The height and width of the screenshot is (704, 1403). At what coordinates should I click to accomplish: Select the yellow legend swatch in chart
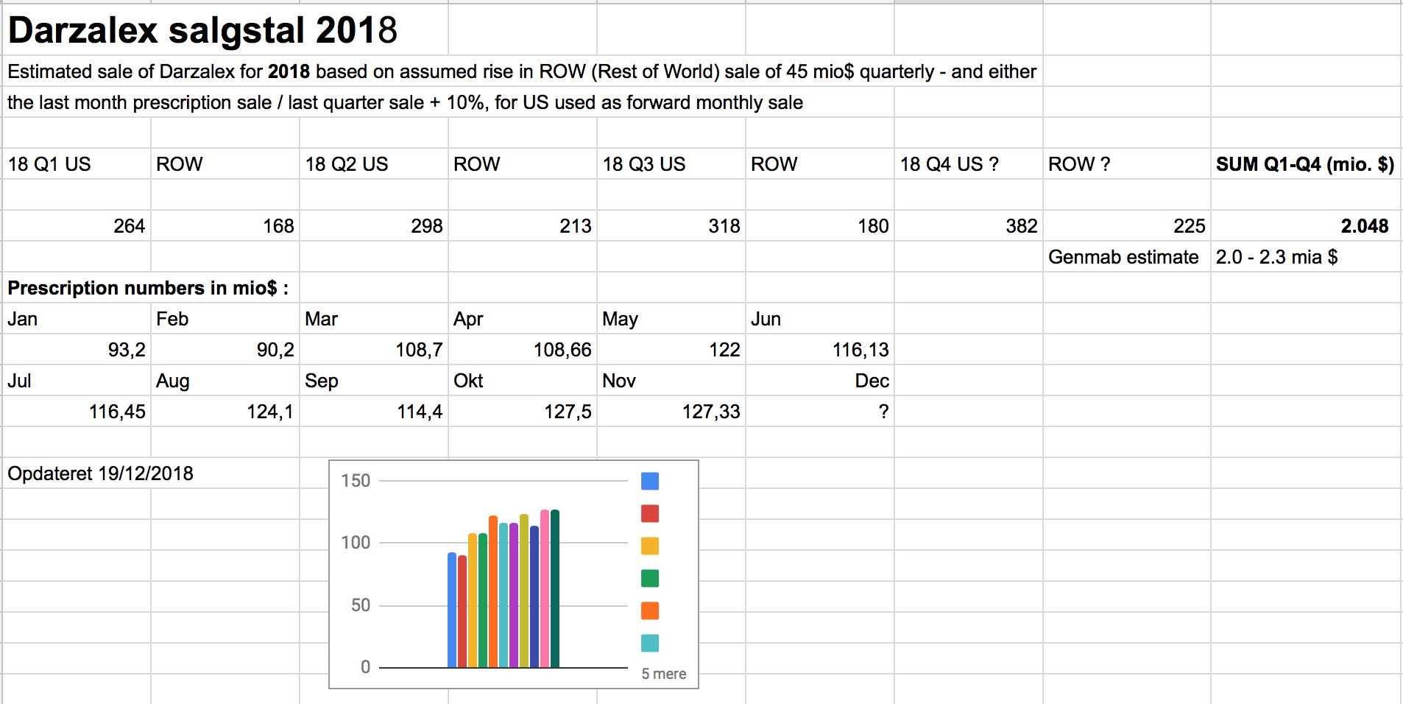point(650,546)
